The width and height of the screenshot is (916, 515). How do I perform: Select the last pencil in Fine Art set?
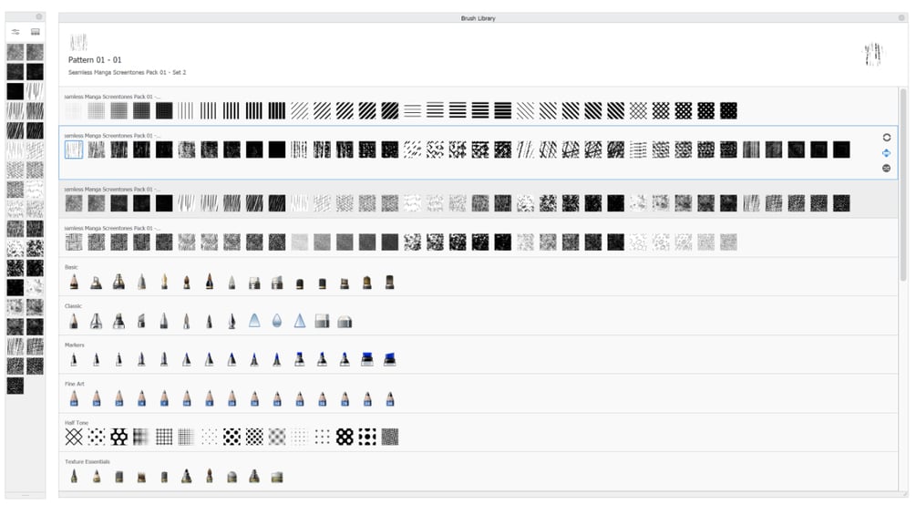390,398
